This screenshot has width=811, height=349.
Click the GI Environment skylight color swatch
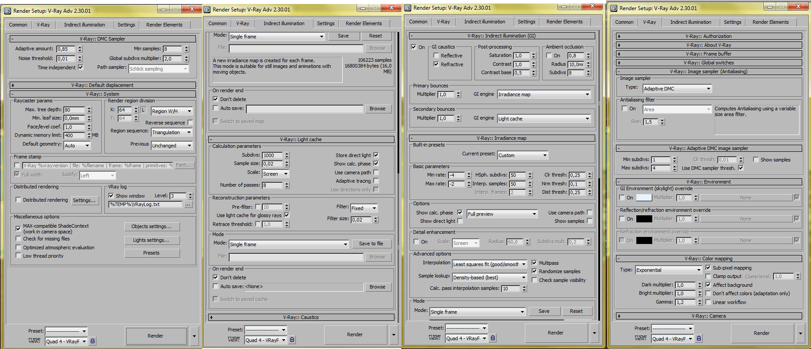643,198
